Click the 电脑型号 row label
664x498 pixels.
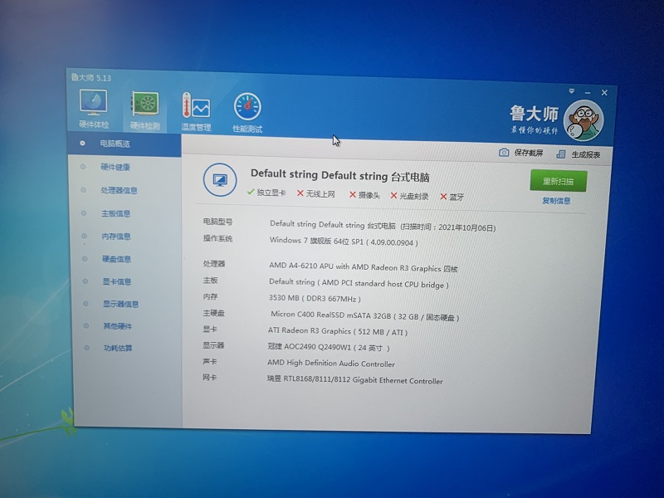[217, 222]
